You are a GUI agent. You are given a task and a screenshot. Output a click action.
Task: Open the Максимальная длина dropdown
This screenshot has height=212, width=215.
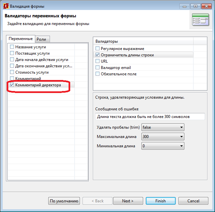coord(163,137)
